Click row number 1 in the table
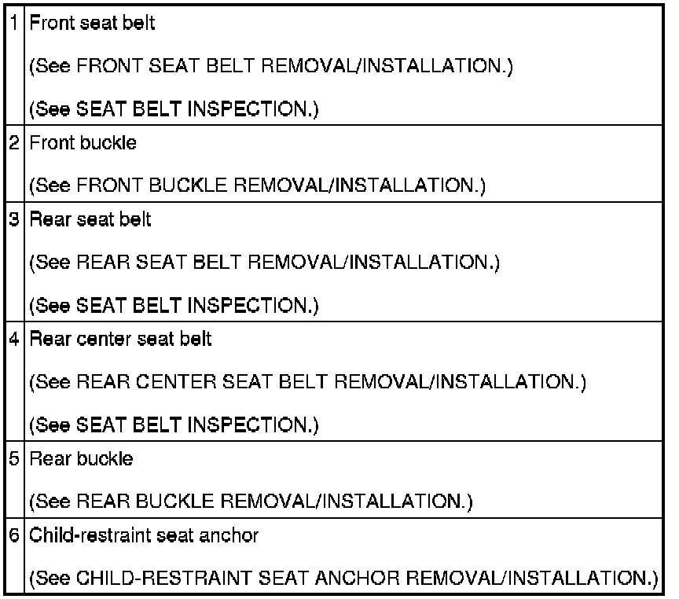This screenshot has height=599, width=679. point(17,24)
